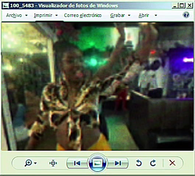Expand the Imprimir dropdown arrow
This screenshot has width=195, height=176.
click(x=57, y=15)
